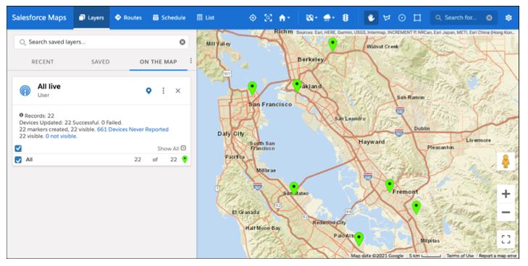Switch to the SAVED tab

101,61
